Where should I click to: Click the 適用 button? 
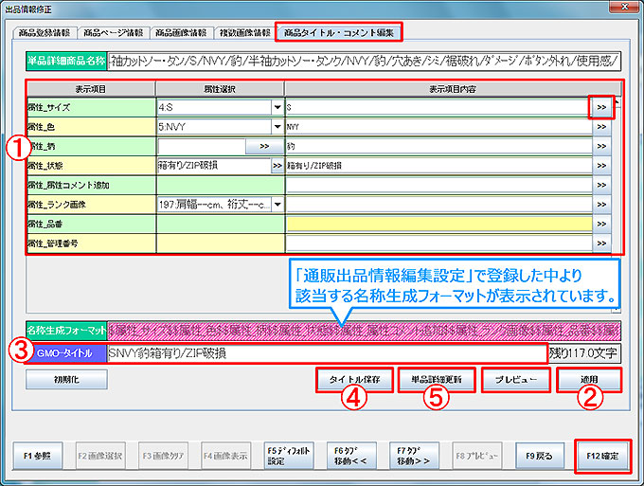click(589, 380)
